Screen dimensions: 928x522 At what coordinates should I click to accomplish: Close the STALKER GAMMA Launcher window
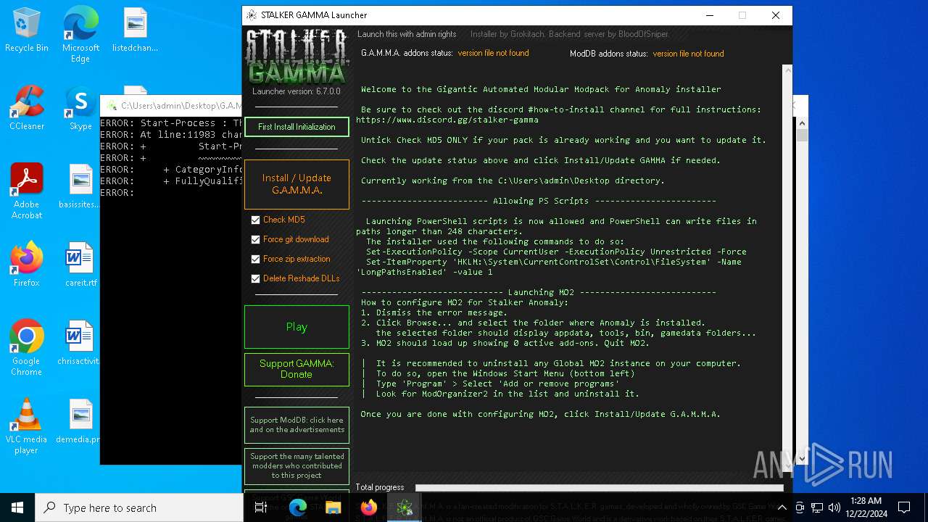pyautogui.click(x=775, y=15)
